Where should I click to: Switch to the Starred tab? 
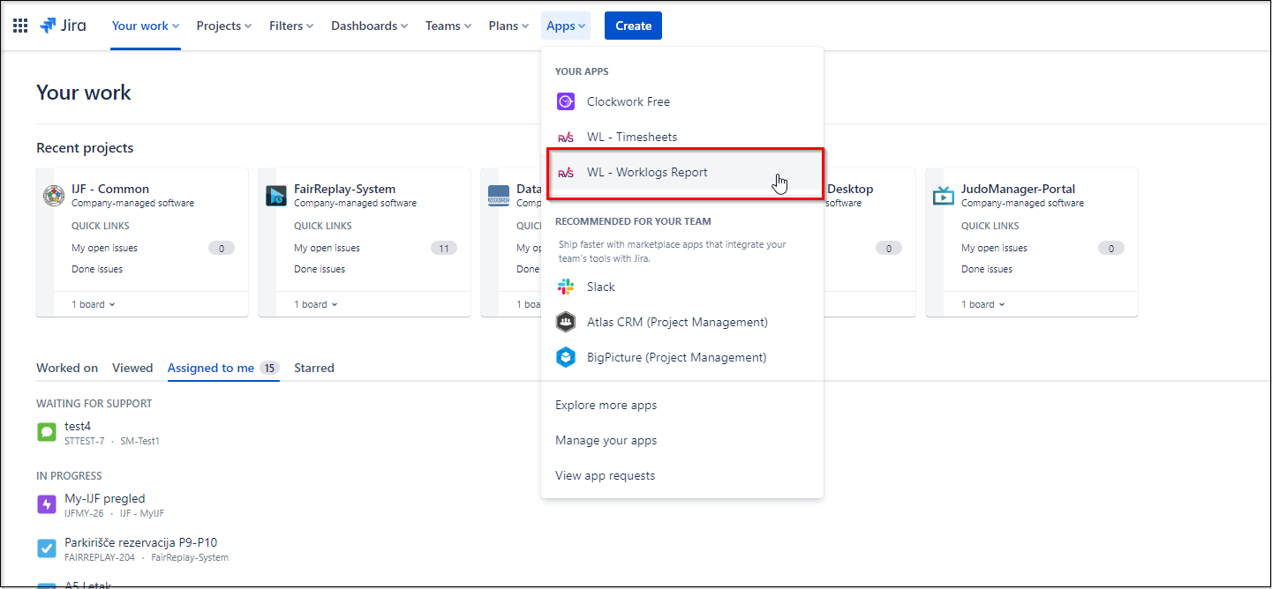(x=314, y=368)
